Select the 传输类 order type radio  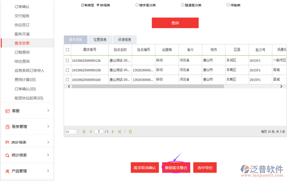click(228, 5)
